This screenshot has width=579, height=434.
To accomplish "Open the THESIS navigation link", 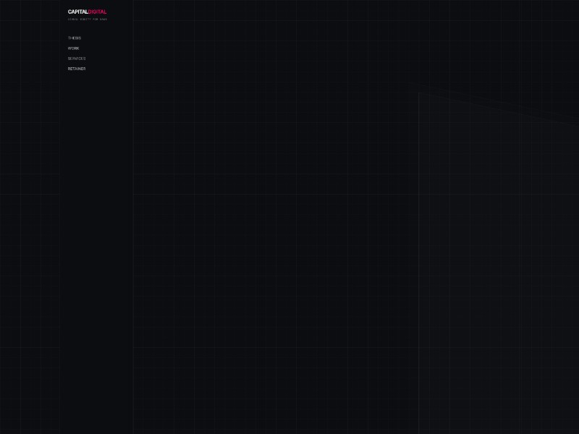I will pos(75,38).
